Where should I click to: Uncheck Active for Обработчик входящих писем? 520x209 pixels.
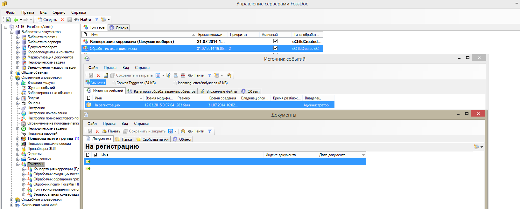click(x=276, y=48)
